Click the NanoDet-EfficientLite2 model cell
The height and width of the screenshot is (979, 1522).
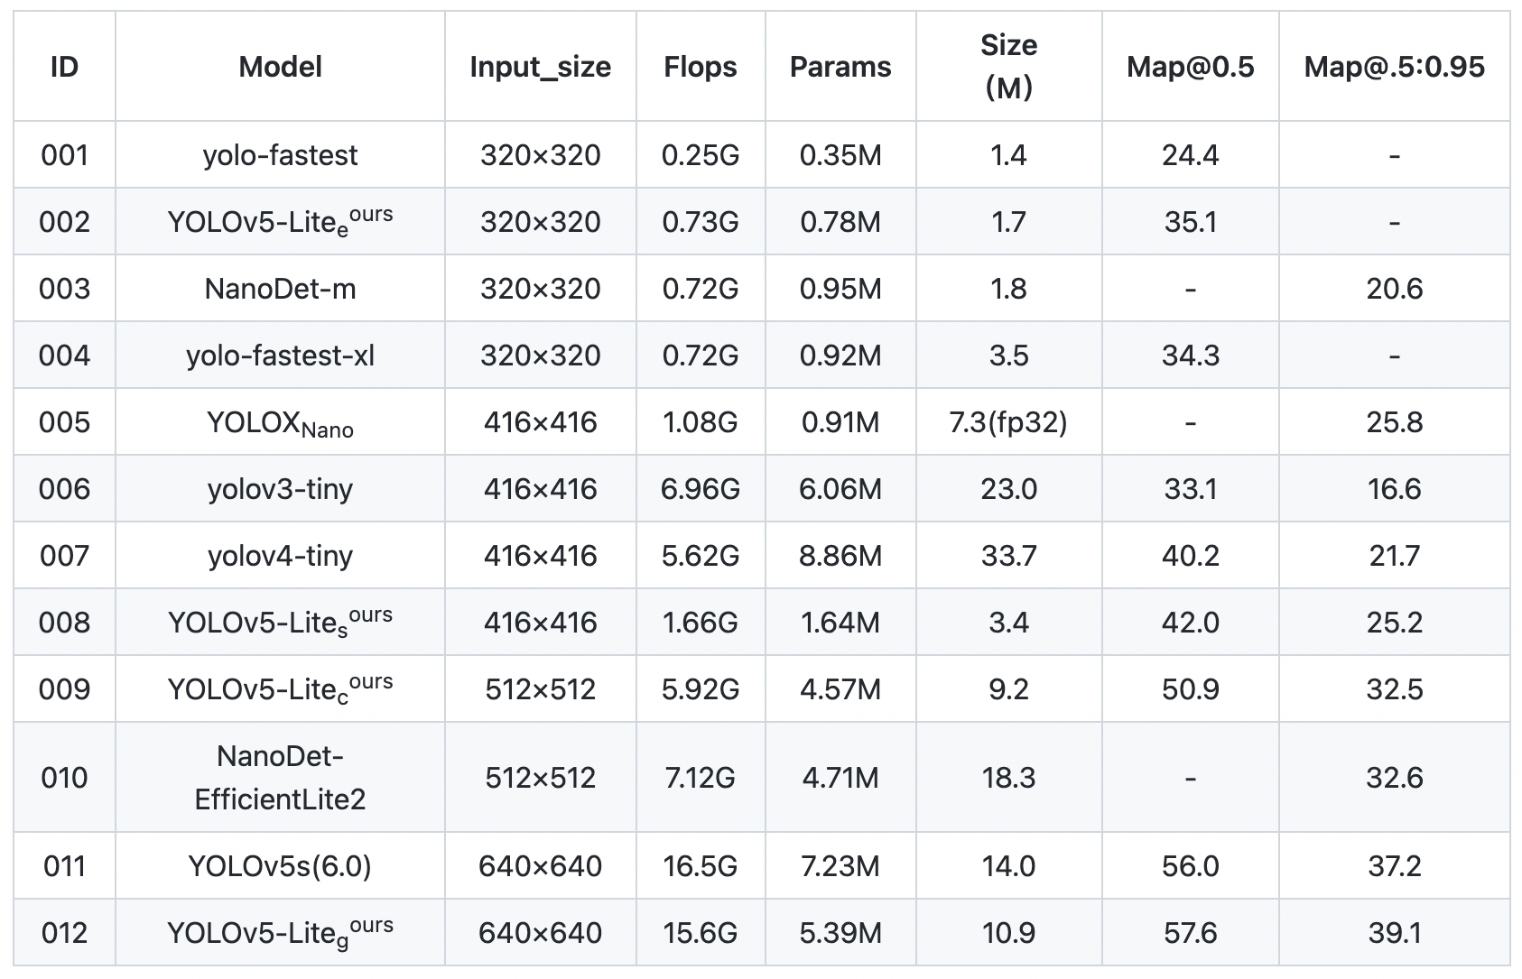click(280, 777)
